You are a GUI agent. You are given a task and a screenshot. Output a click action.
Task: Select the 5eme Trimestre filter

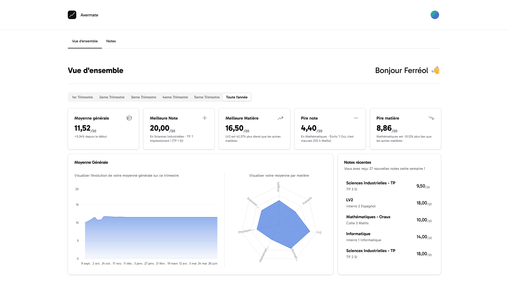[207, 97]
